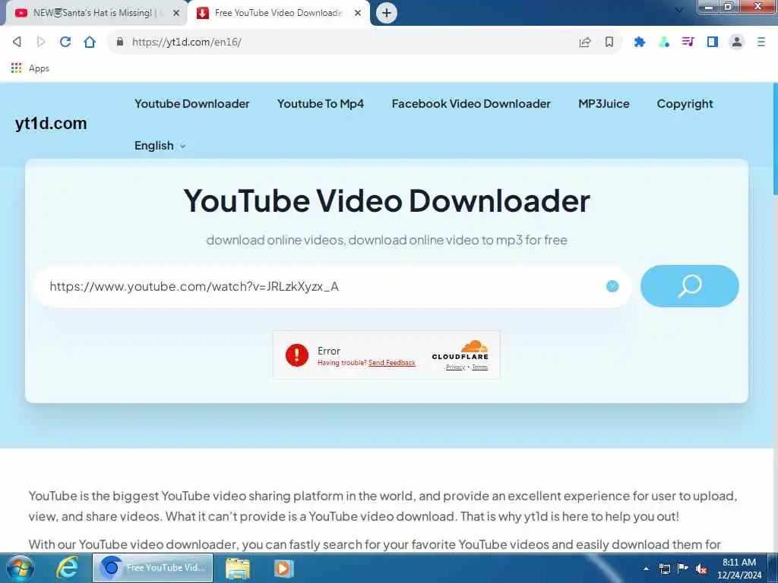This screenshot has width=778, height=583.
Task: Click the muted volume tray icon
Action: 701,569
